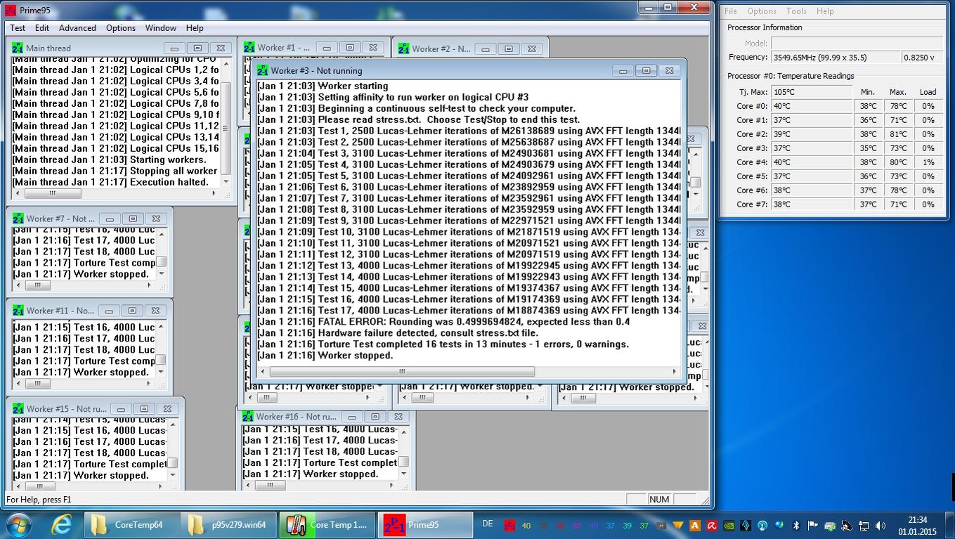Click the Worker #3 scroll-left arrow
This screenshot has height=539, width=955.
263,371
